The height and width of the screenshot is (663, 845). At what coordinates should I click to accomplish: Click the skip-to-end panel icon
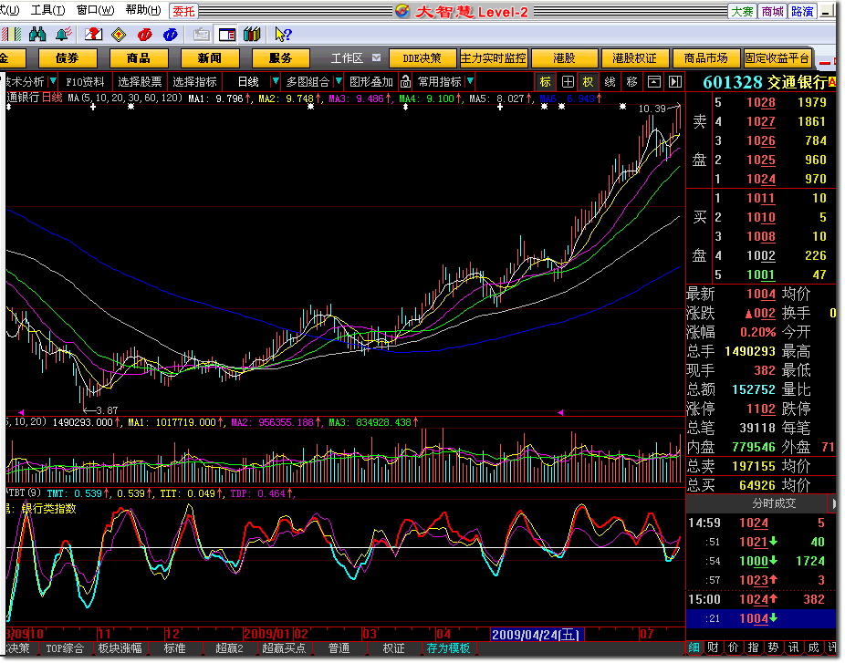click(x=674, y=82)
